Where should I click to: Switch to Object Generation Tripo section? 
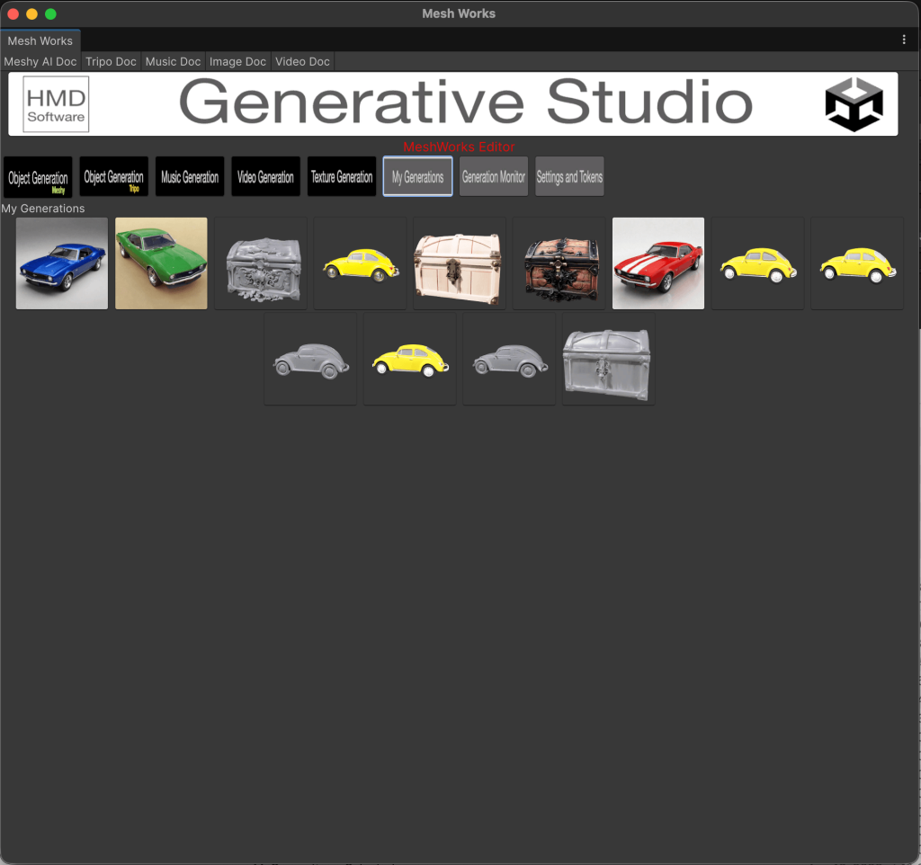pos(113,176)
